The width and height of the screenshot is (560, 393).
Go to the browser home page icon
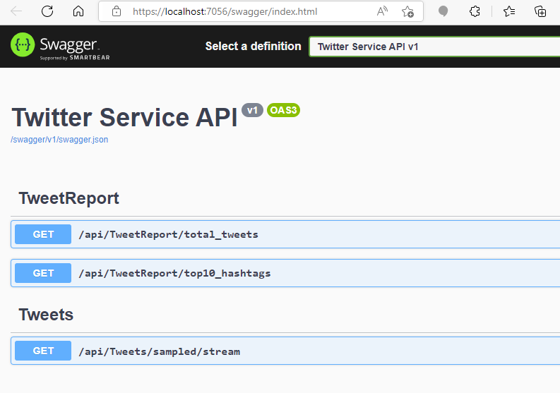coord(78,11)
